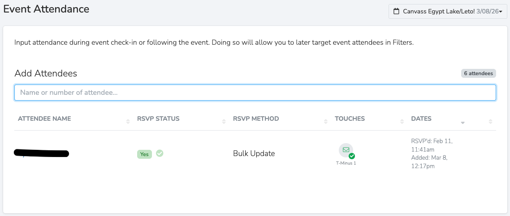Click the RSVP METHOD column header
Screen dimensions: 510x216
256,119
